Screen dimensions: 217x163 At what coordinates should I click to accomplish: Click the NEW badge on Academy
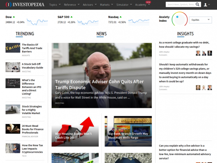pos(148,2)
